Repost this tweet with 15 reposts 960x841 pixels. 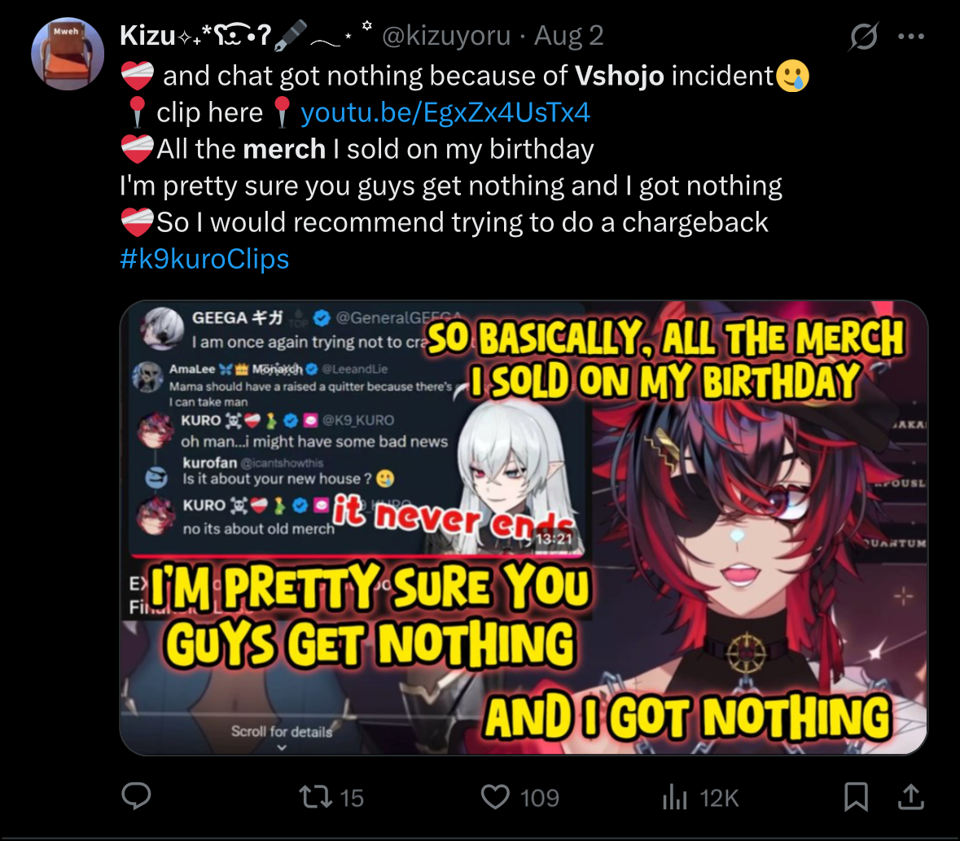coord(316,797)
